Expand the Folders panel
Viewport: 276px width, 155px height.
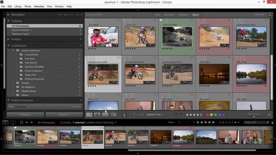pos(8,39)
